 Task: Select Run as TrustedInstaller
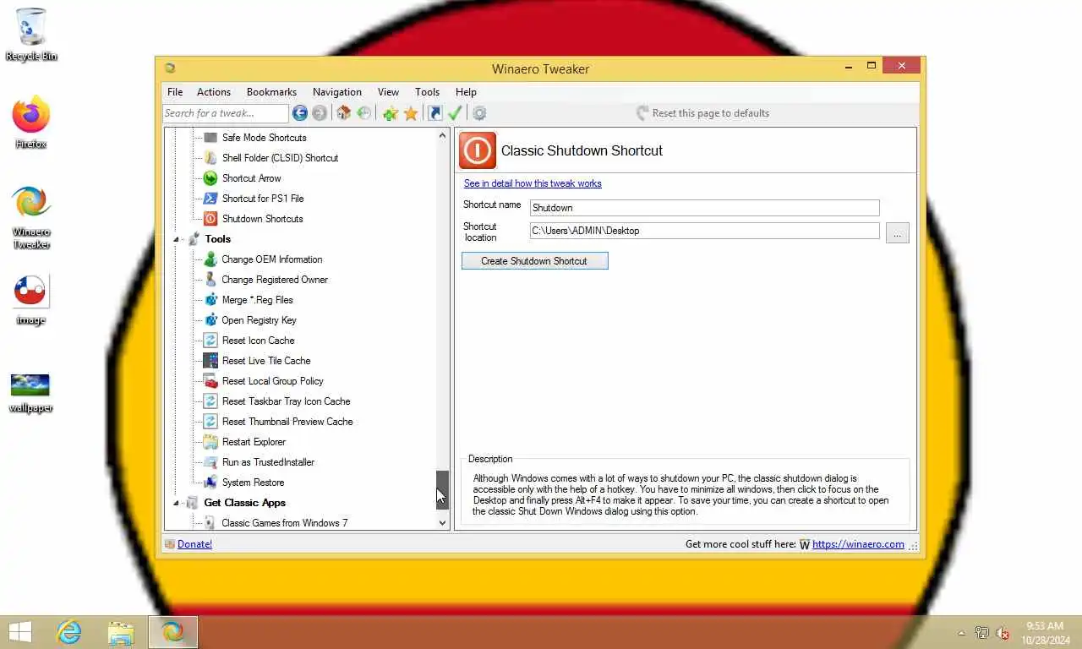[x=268, y=462]
